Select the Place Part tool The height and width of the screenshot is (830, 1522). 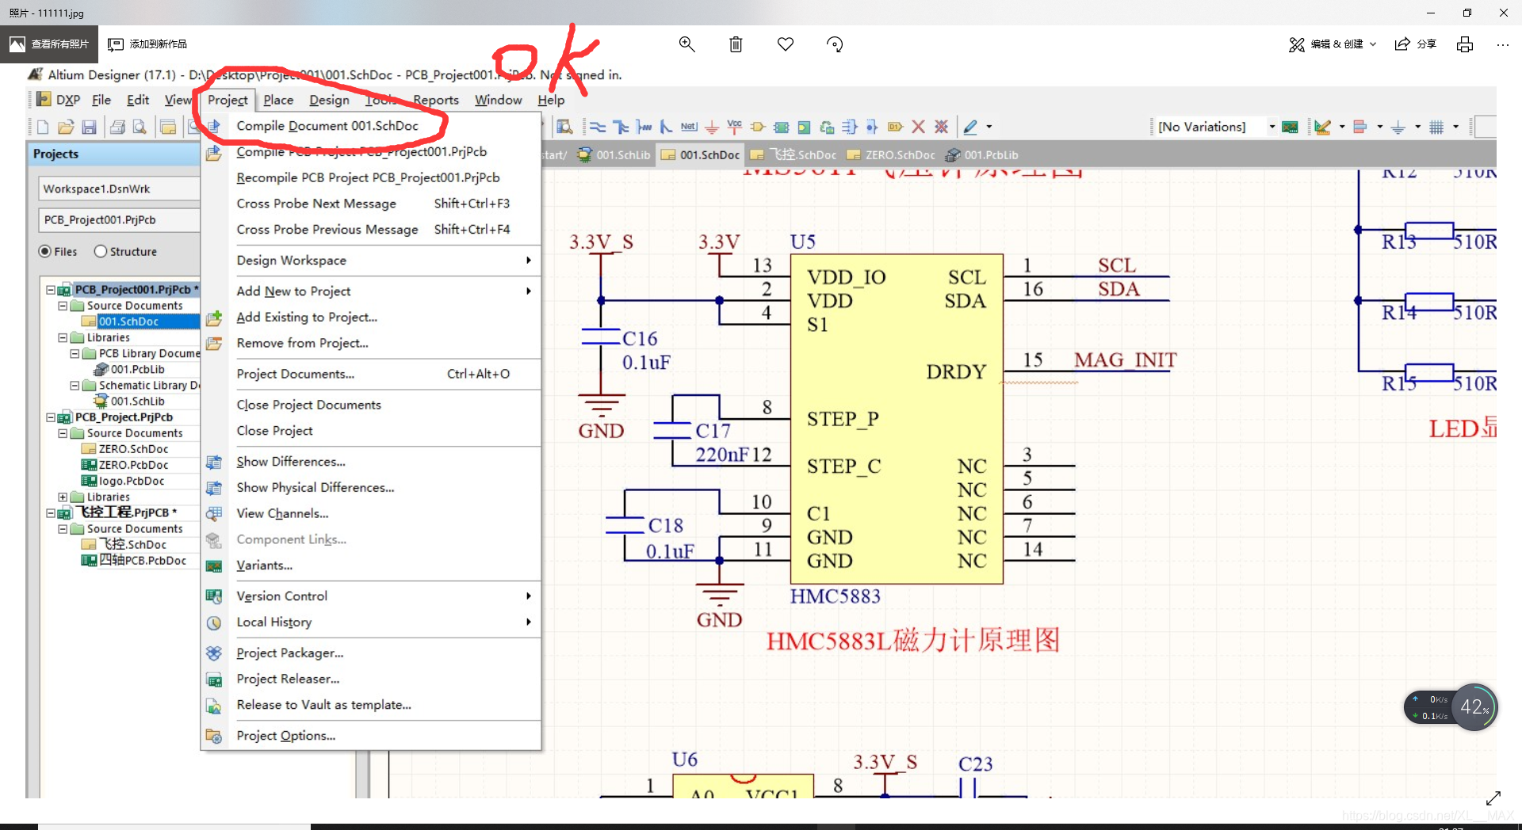point(758,127)
